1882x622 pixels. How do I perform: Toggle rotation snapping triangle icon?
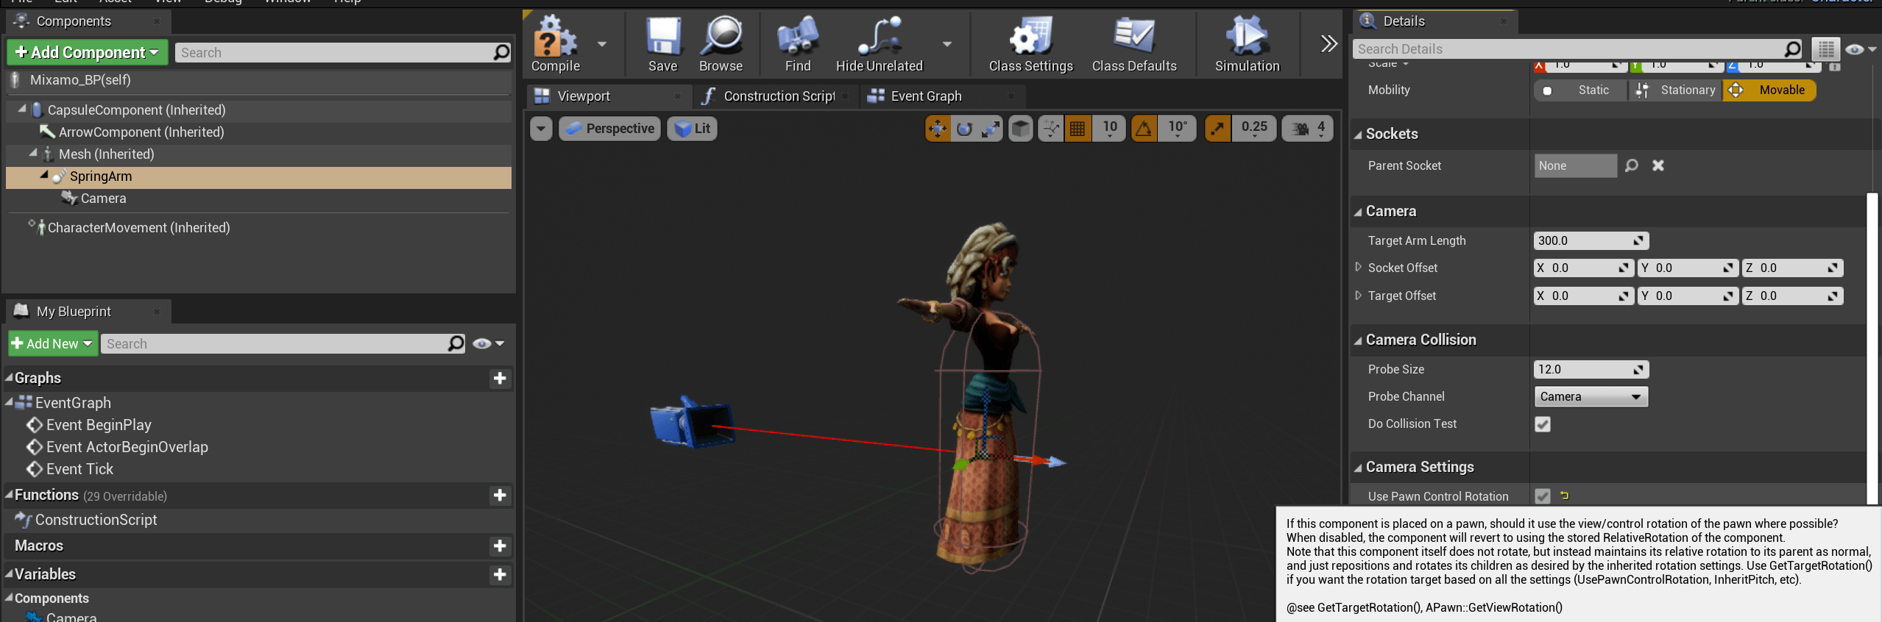[x=1144, y=129]
